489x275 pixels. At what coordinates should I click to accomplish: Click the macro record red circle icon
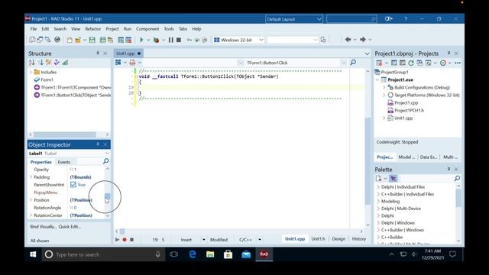pyautogui.click(x=125, y=239)
